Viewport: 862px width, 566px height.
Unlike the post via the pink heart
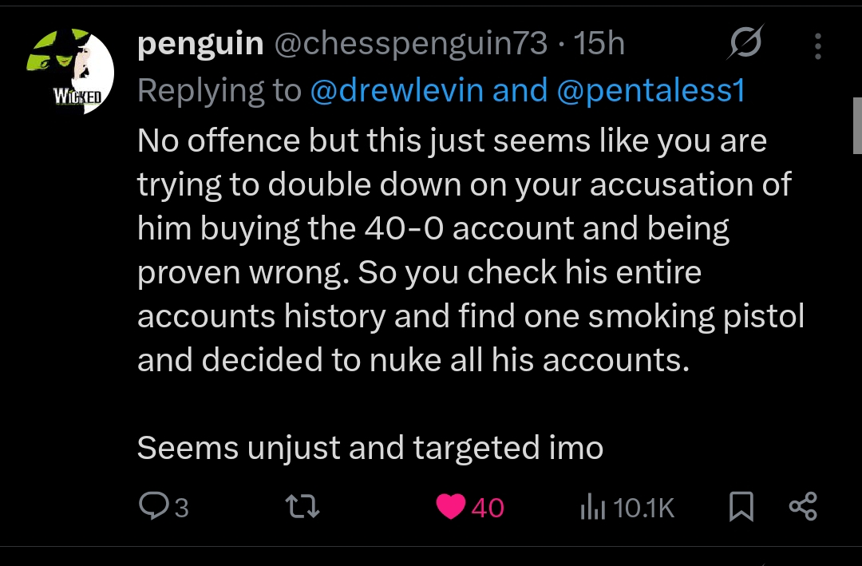(x=452, y=506)
